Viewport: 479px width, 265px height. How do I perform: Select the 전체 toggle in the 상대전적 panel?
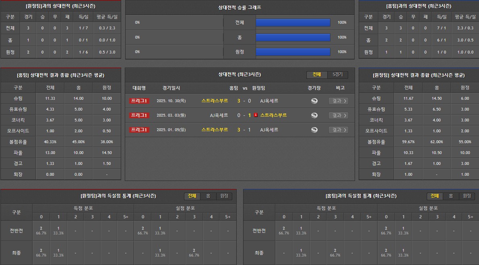(317, 75)
